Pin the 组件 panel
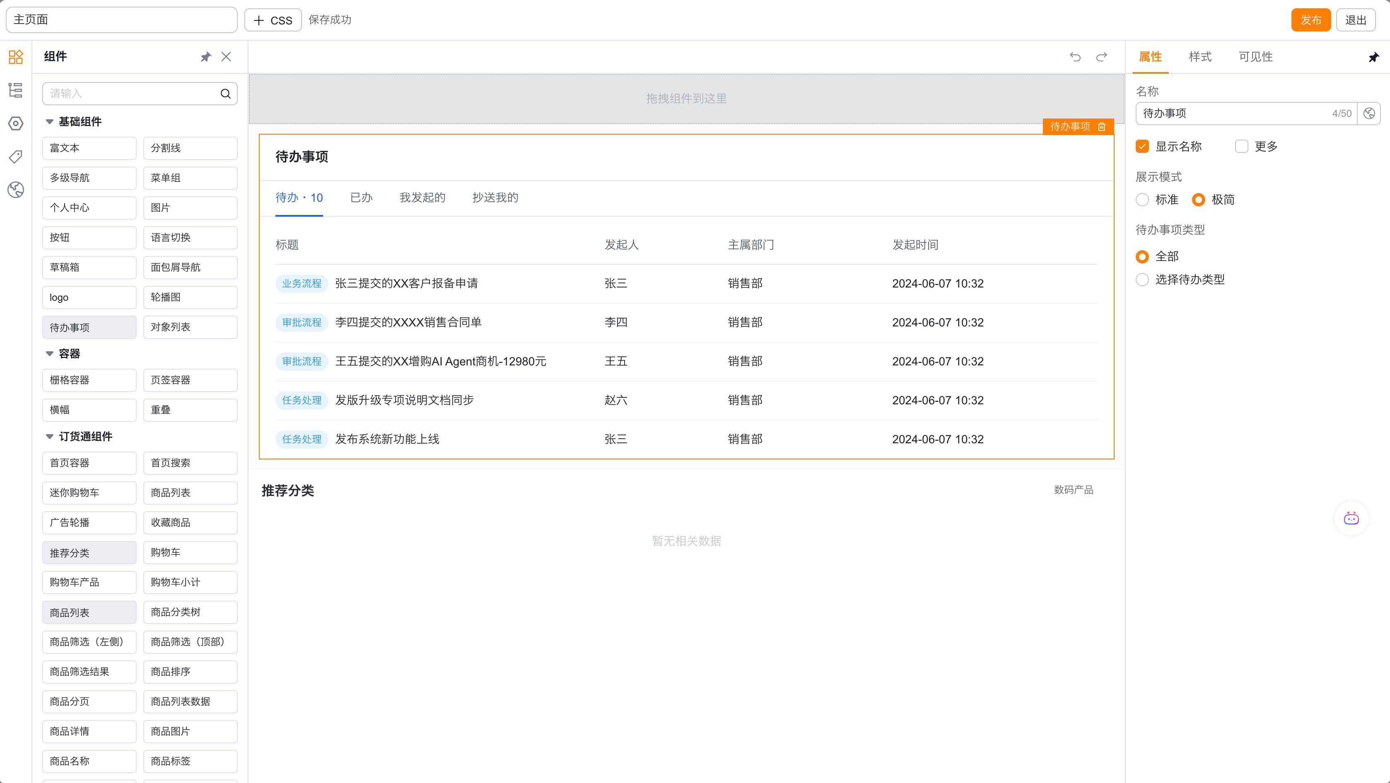The width and height of the screenshot is (1390, 783). (205, 57)
